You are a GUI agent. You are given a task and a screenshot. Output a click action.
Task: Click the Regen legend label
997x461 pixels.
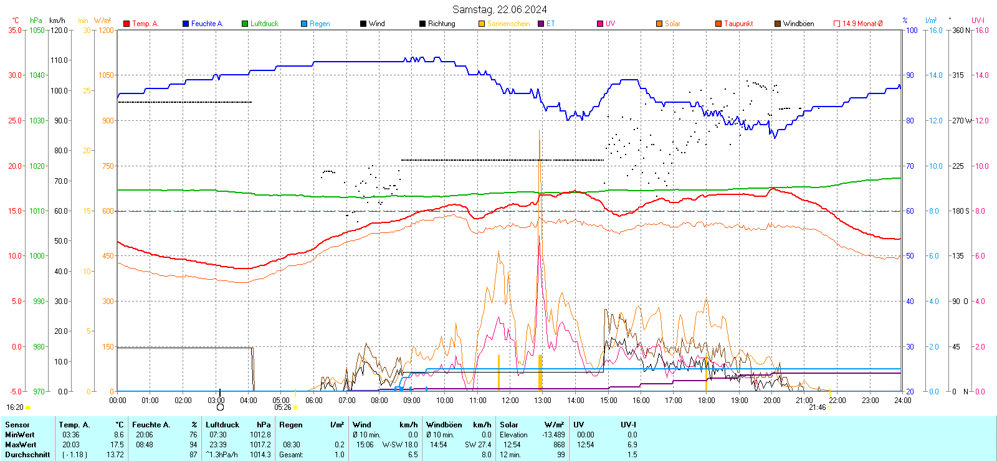tap(320, 24)
